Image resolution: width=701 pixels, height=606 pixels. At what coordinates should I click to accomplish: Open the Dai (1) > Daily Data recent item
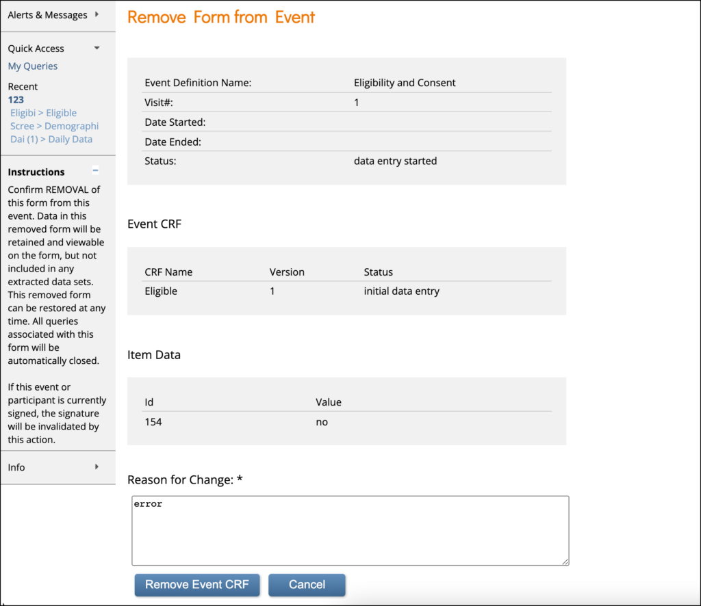pyautogui.click(x=51, y=139)
